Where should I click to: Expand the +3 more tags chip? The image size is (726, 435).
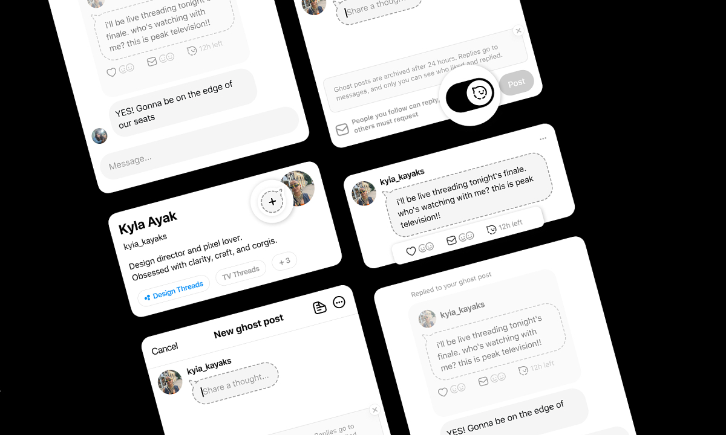click(x=284, y=261)
